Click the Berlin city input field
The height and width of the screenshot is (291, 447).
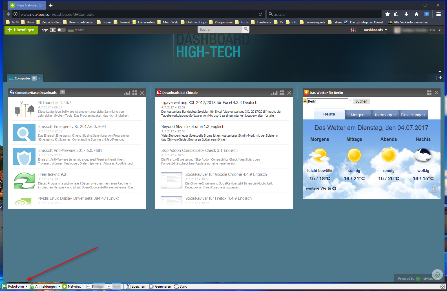pos(327,101)
